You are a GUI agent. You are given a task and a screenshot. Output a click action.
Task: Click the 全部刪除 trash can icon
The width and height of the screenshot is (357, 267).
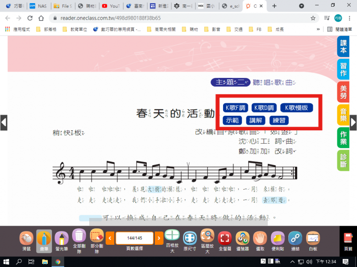(79, 238)
